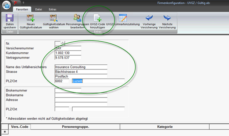
Task: Click the Kundennummer input field
Action: (x=68, y=53)
